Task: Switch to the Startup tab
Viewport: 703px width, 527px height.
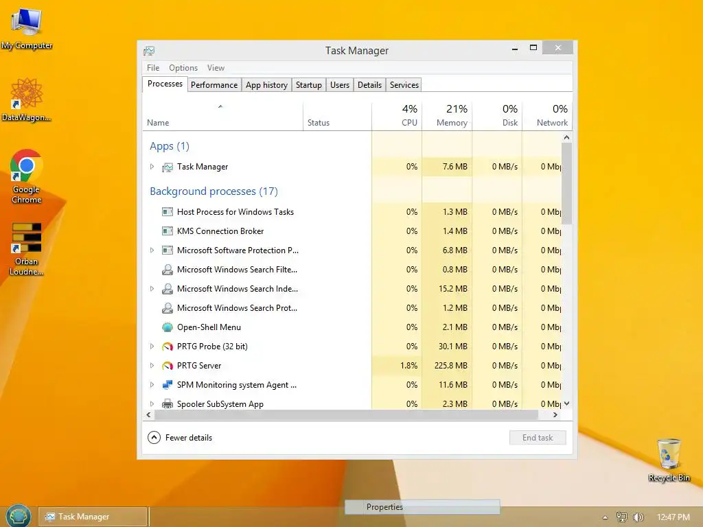Action: coord(308,84)
